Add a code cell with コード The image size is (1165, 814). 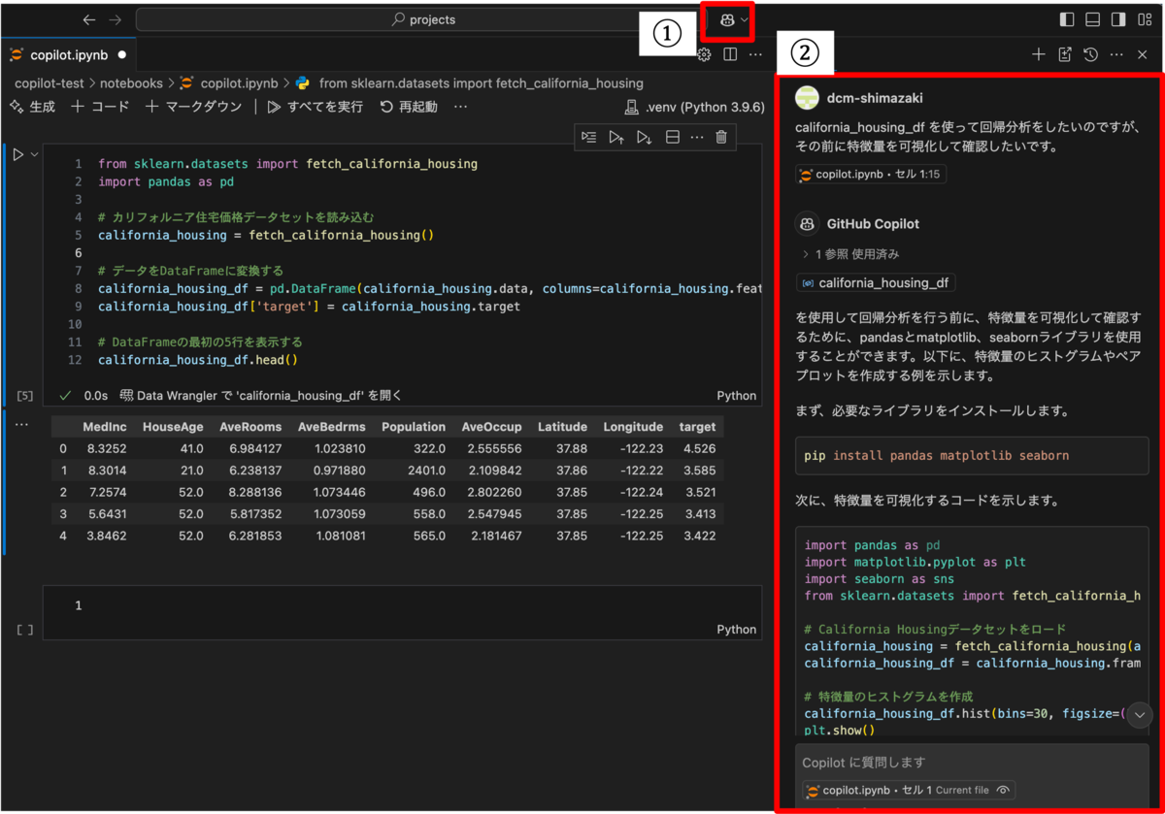[99, 107]
